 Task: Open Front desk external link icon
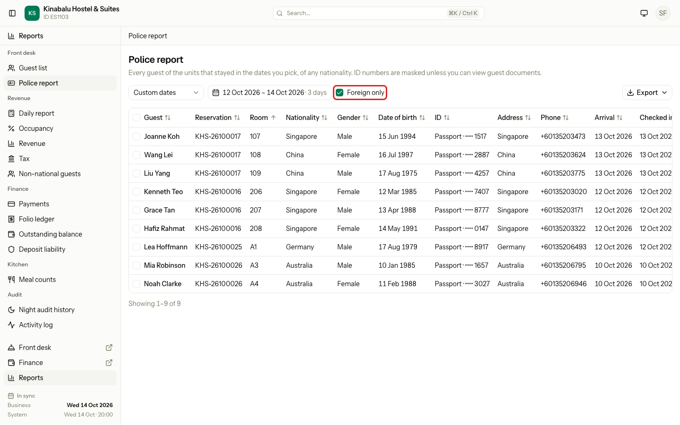point(109,348)
